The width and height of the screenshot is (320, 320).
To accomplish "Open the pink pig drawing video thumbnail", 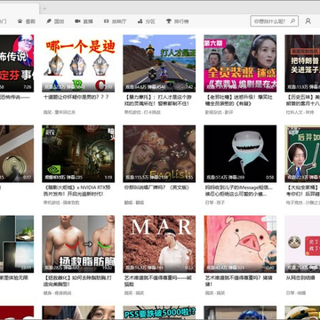I will 240,244.
